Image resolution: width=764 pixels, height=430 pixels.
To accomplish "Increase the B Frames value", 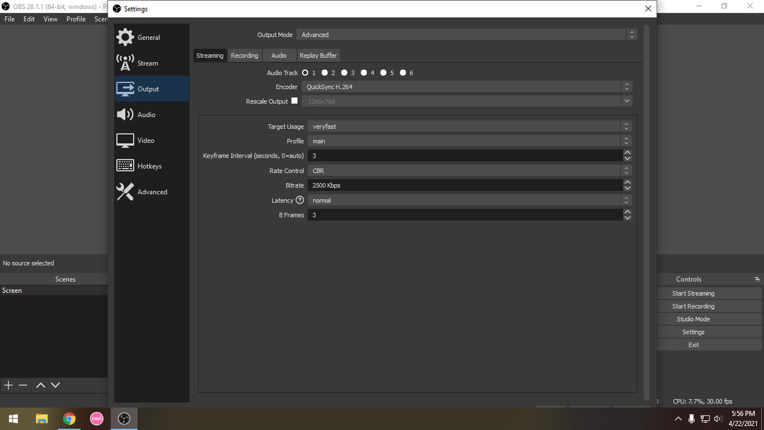I will pos(627,212).
